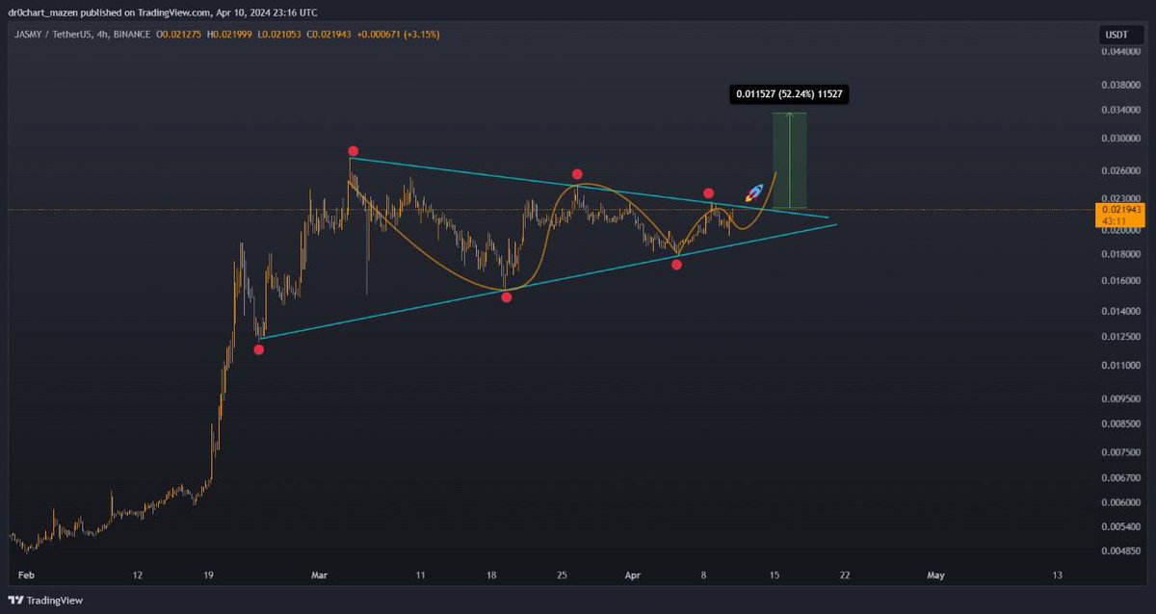Screen dimensions: 1156x614
Task: Click the 0.030000 price axis label
Action: pyautogui.click(x=1119, y=138)
